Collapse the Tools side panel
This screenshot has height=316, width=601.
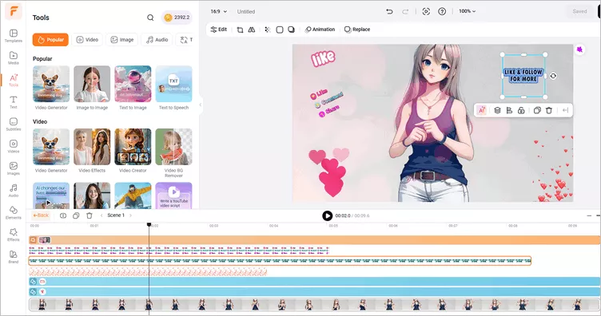(201, 105)
